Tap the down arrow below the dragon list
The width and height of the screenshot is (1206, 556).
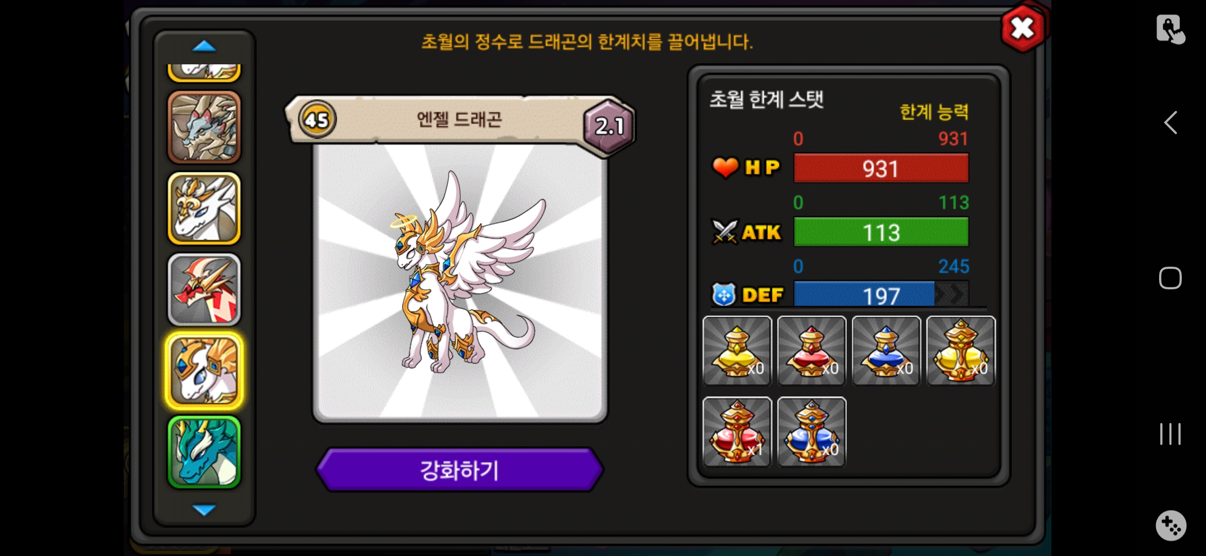(x=204, y=510)
